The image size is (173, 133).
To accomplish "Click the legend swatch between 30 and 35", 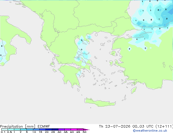I will click(x=61, y=129).
